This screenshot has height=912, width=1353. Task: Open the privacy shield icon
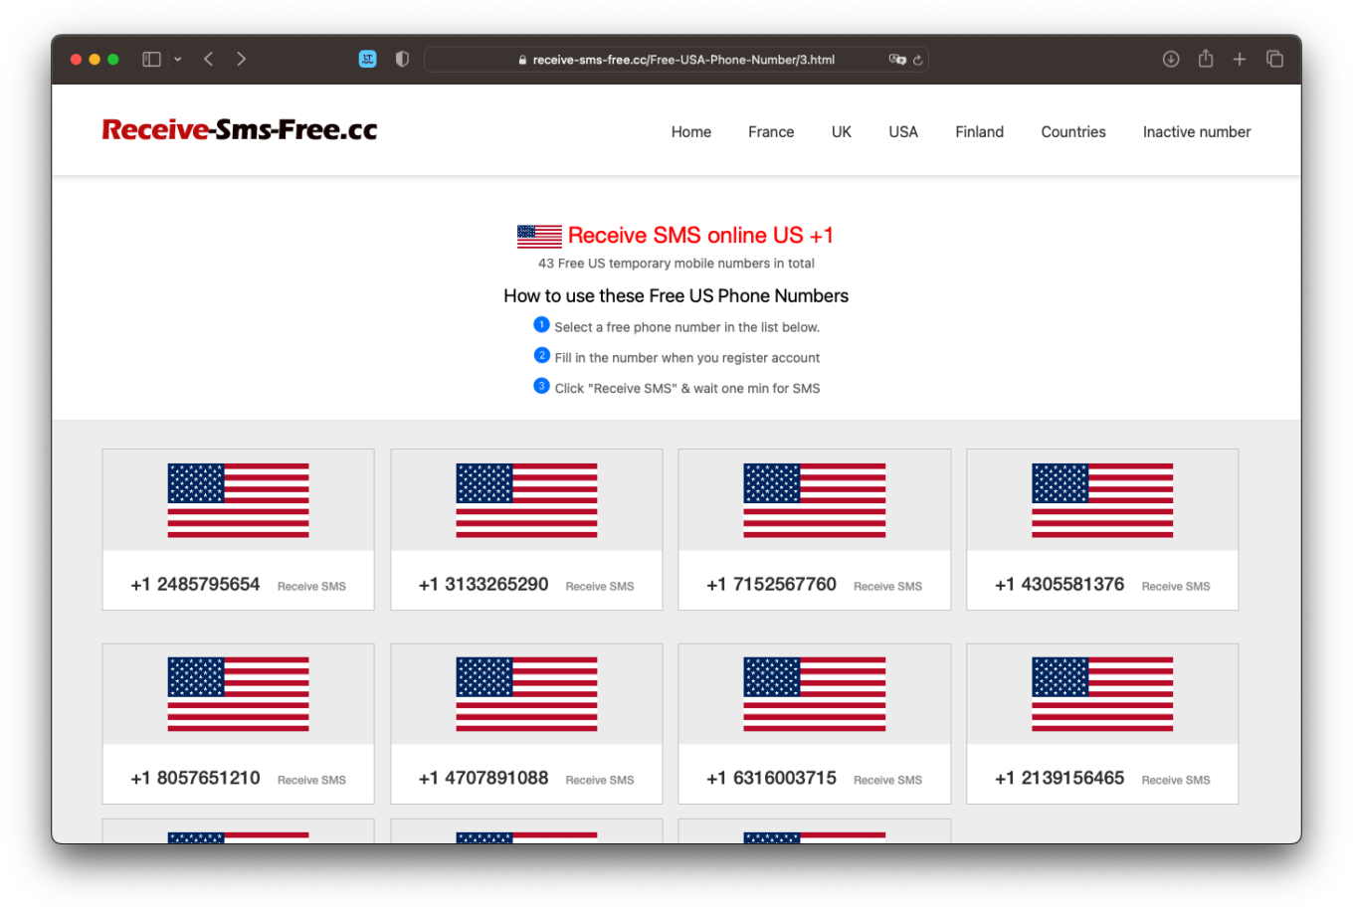(402, 60)
